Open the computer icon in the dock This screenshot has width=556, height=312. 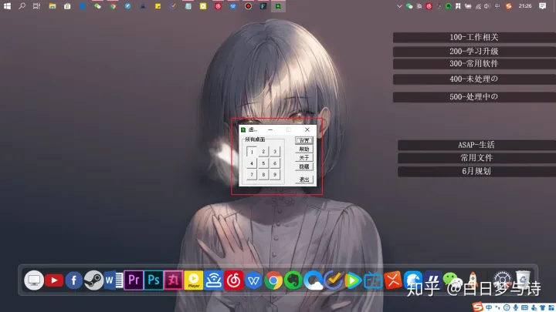click(34, 280)
